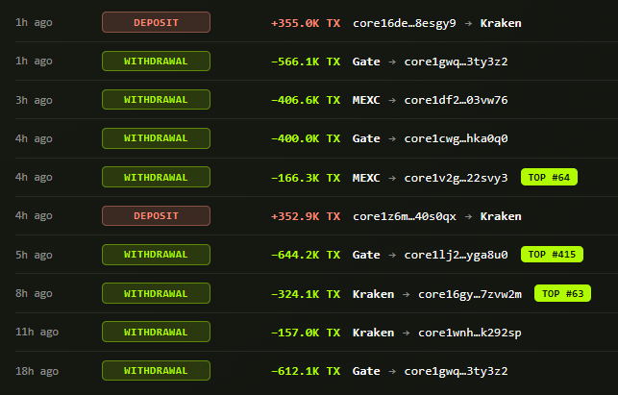Click the DEPOSIT badge for +352.9K TX
Image resolution: width=618 pixels, height=395 pixels.
coord(156,215)
